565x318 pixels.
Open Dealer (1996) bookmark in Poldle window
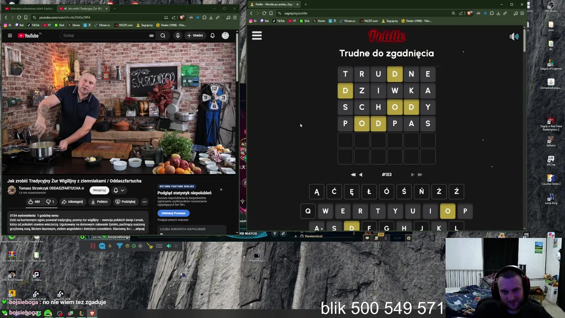[416, 21]
